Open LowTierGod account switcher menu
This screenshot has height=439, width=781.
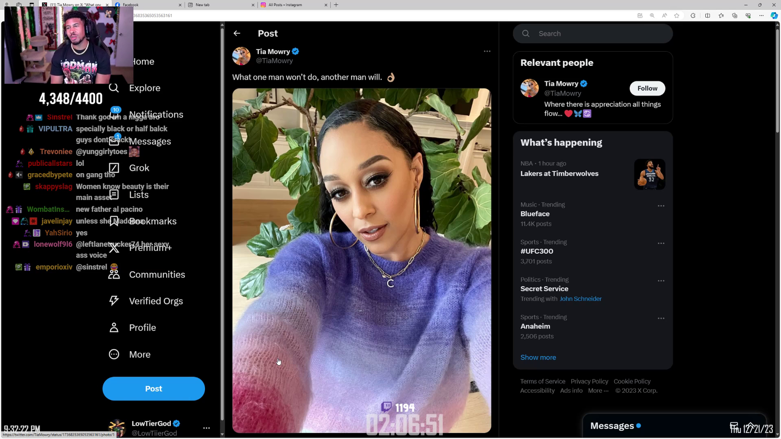(x=206, y=428)
